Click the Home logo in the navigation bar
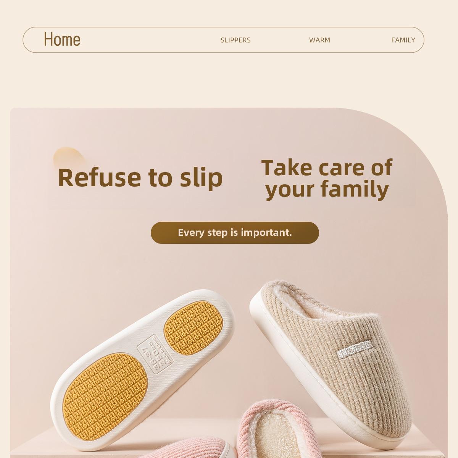458x458 pixels. (x=62, y=39)
